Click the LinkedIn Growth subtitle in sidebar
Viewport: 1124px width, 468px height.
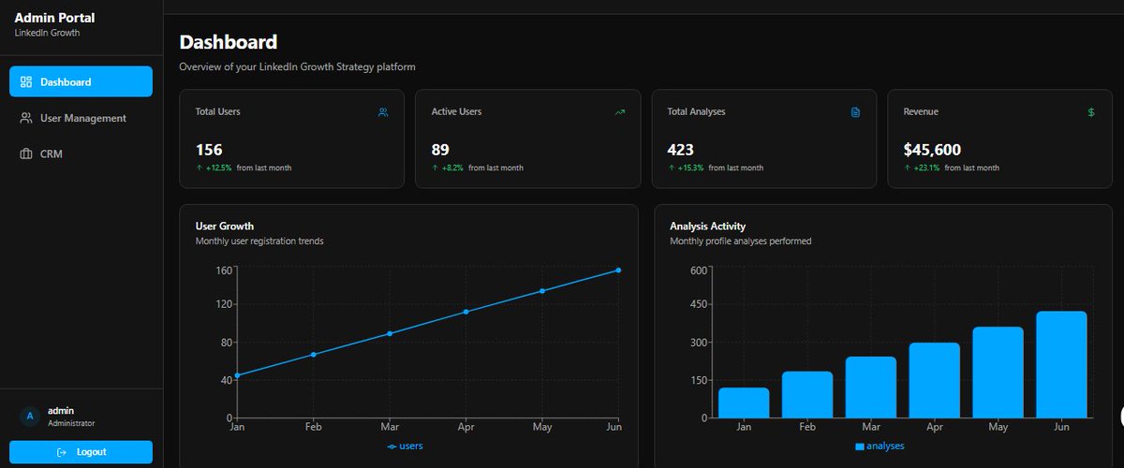pyautogui.click(x=47, y=34)
